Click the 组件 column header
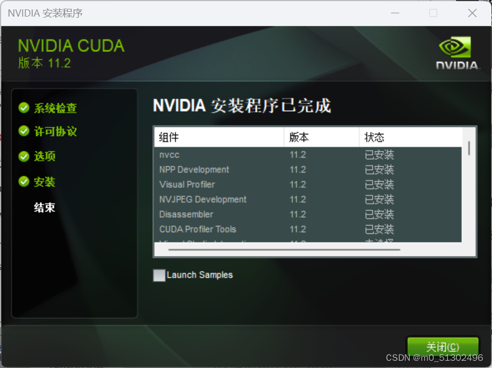 click(x=219, y=137)
